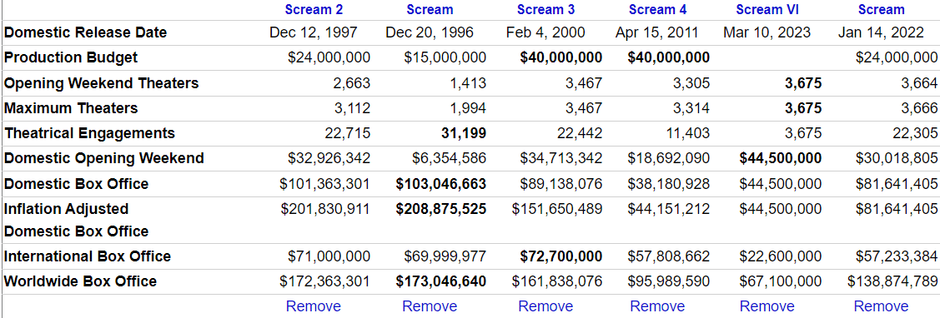Select the $208,875,525 inflation adjusted value

(x=441, y=208)
